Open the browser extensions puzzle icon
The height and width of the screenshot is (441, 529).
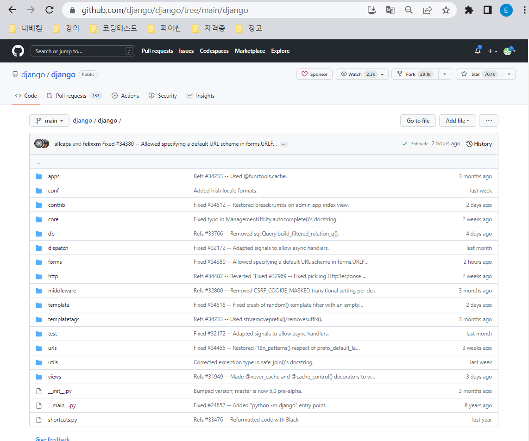click(469, 10)
